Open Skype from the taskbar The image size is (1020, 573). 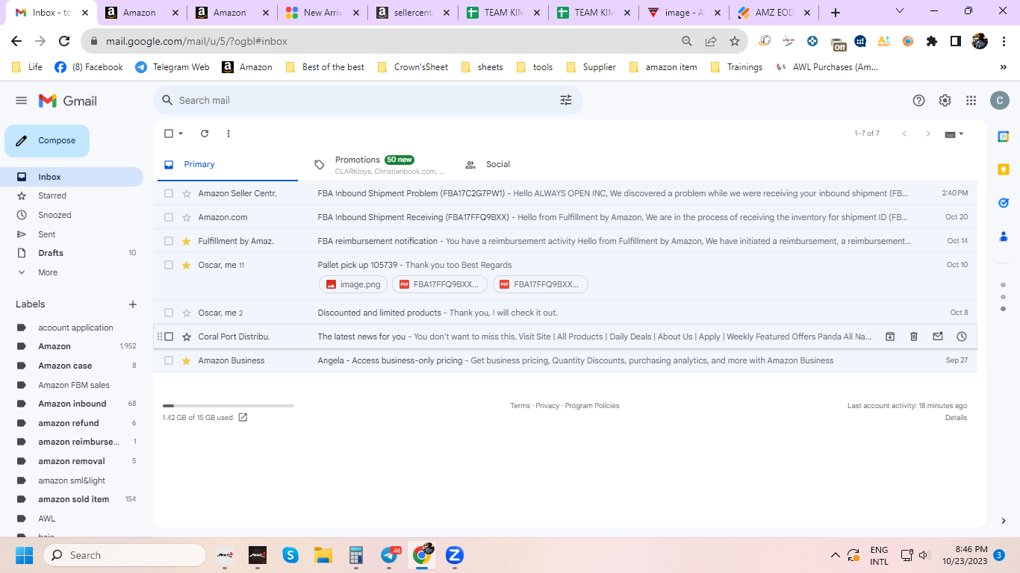[290, 555]
